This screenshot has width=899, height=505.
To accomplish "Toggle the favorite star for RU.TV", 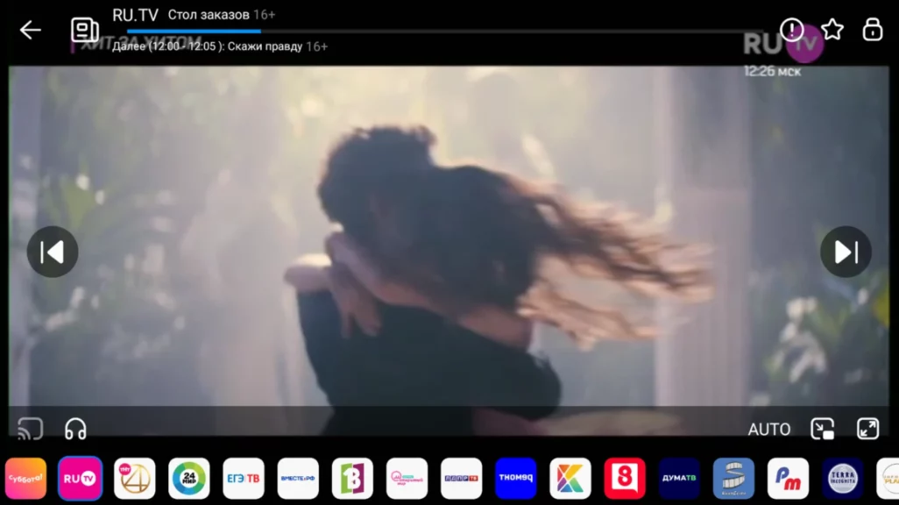I will [x=832, y=30].
